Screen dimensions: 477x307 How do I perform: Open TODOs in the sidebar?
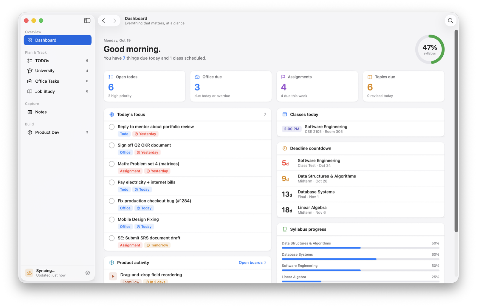pyautogui.click(x=58, y=61)
